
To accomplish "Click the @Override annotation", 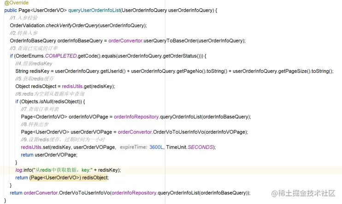I will (x=16, y=3).
